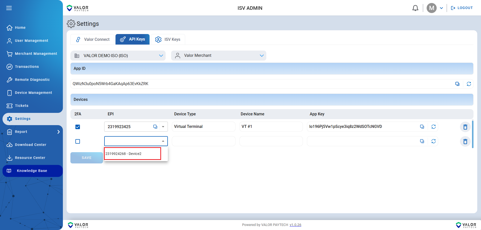This screenshot has width=481, height=230.
Task: Click the notification bell icon
Action: 415,8
